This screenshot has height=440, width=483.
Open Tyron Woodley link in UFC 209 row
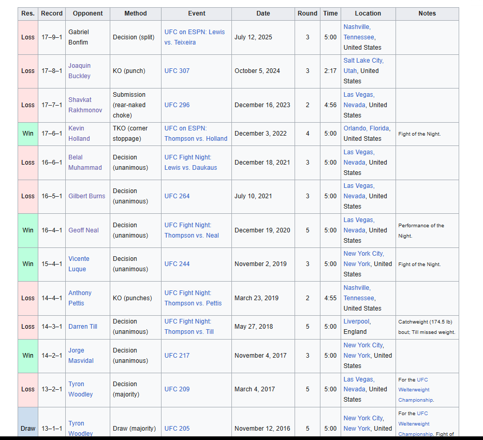(x=80, y=389)
